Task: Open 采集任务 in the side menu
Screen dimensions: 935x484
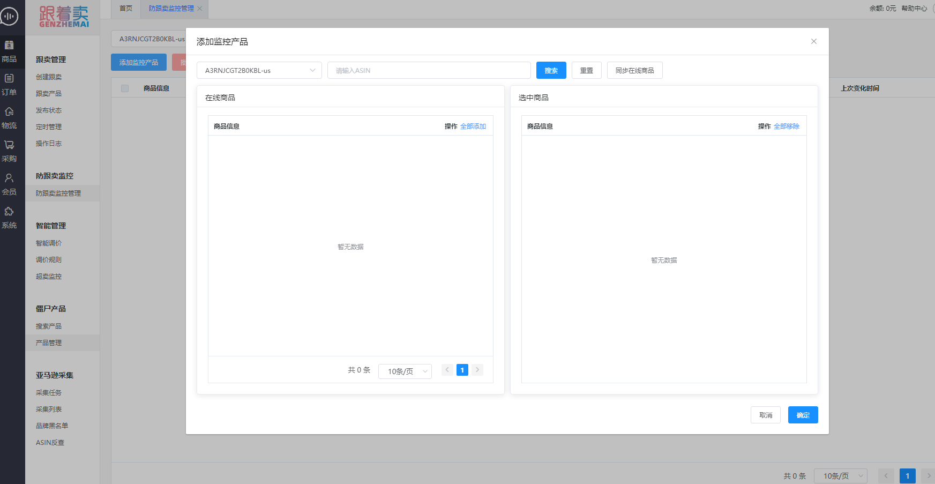Action: (x=49, y=393)
